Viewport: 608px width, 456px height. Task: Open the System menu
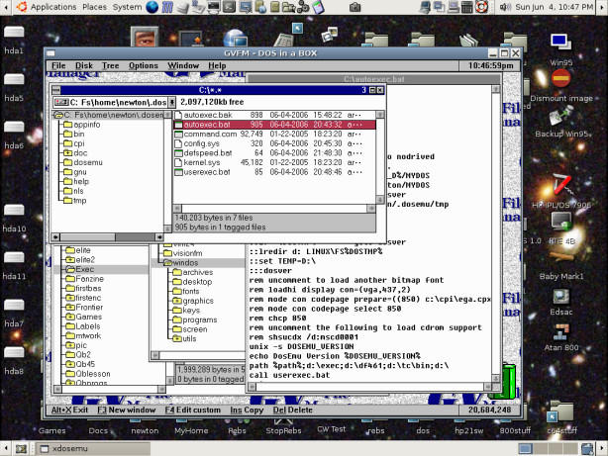click(x=127, y=7)
